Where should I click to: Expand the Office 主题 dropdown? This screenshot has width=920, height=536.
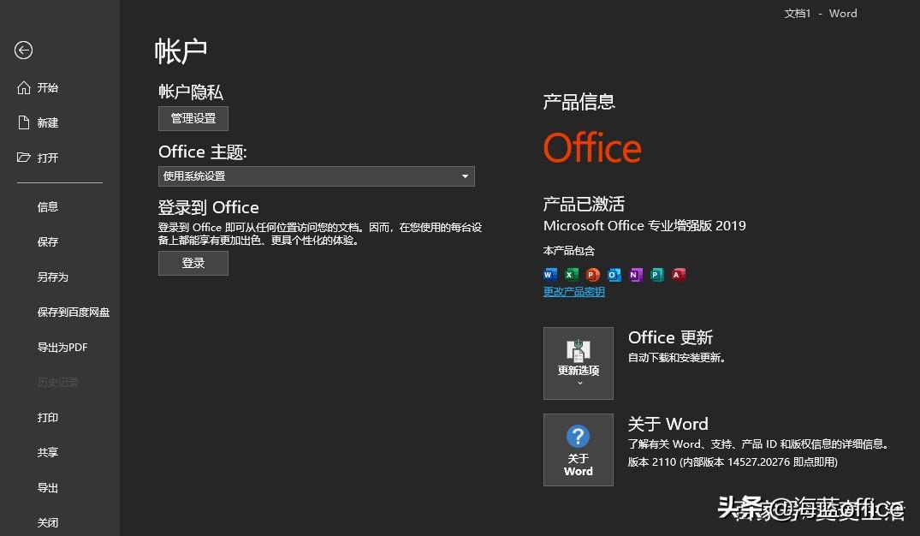tap(317, 176)
